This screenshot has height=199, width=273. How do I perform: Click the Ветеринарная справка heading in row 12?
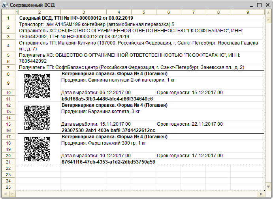115,105
